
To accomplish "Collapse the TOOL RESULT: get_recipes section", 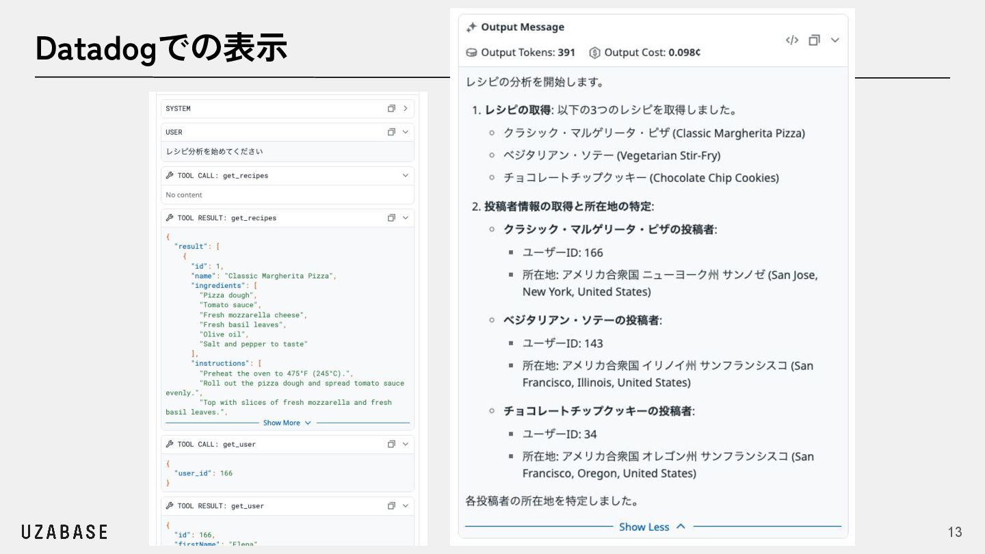I will point(405,218).
